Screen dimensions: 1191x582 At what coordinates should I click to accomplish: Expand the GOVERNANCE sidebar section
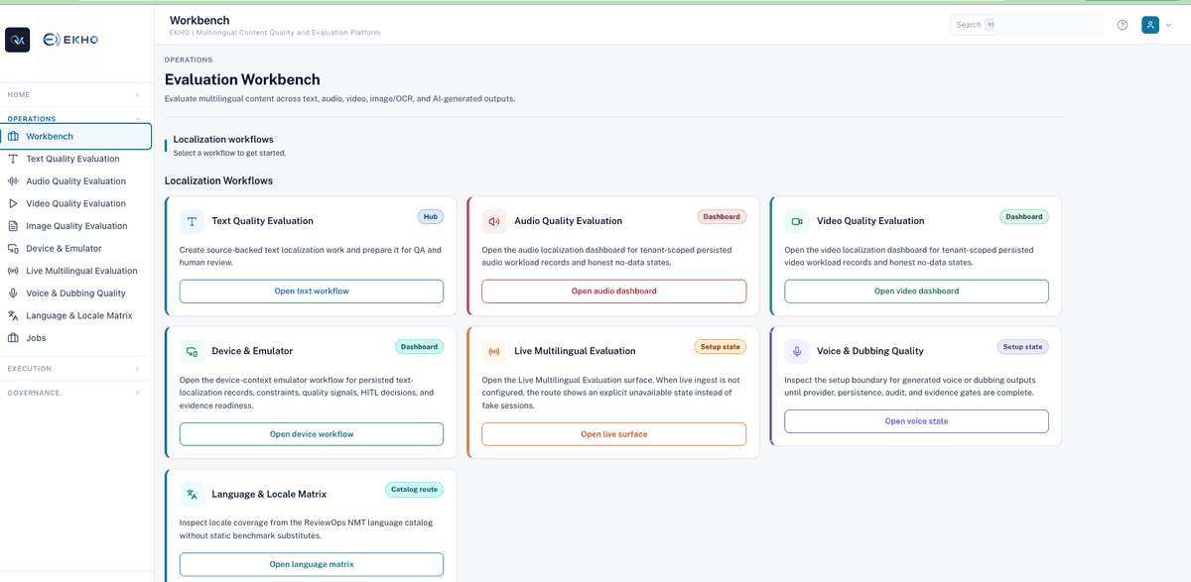point(76,393)
